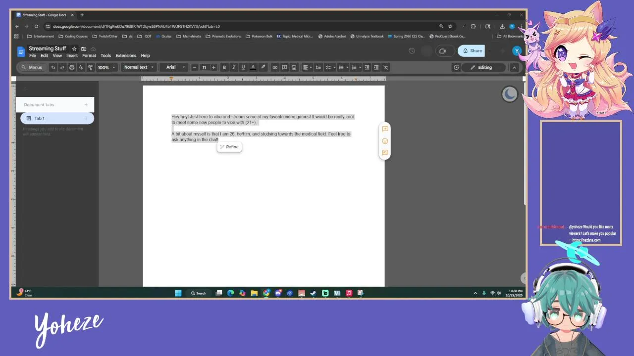Star the Streaming Stuff document
The image size is (634, 356).
74,48
